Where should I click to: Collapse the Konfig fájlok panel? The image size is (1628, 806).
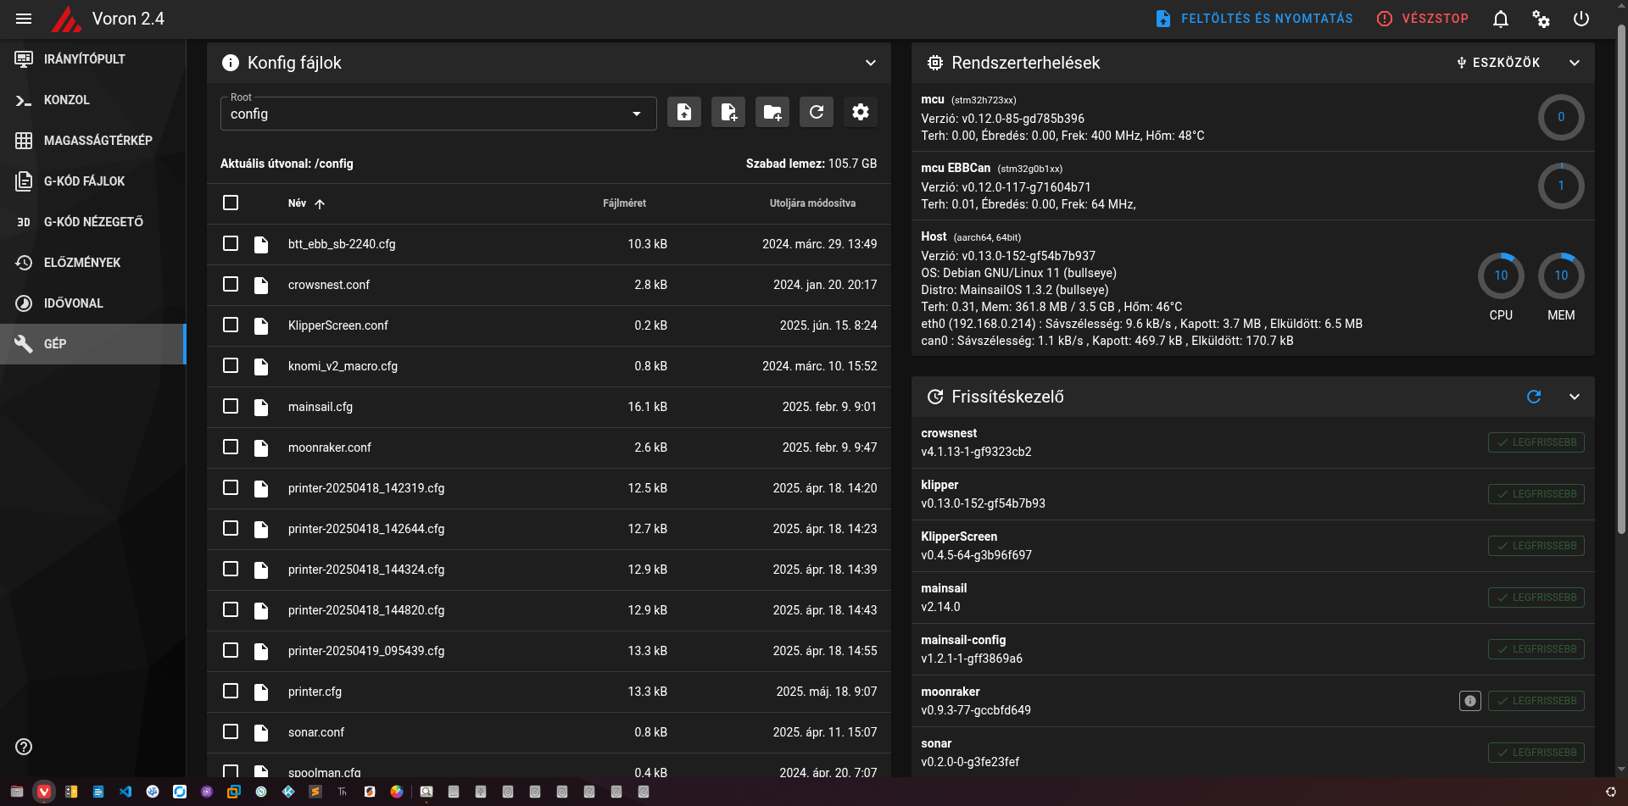click(x=871, y=63)
